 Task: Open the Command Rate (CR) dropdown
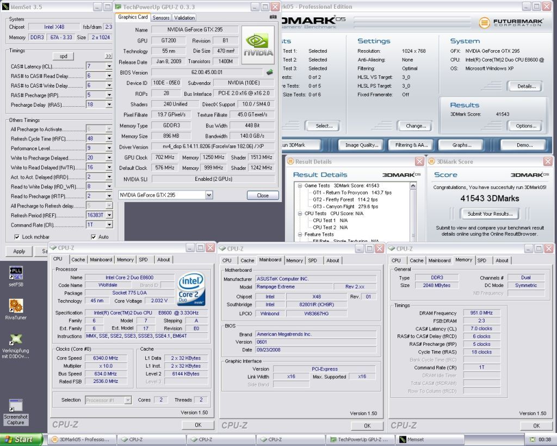109,224
